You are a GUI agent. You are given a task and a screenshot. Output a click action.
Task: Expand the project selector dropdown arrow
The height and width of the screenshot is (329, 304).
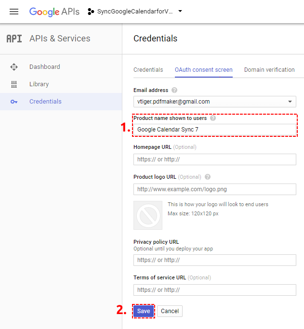pyautogui.click(x=180, y=11)
